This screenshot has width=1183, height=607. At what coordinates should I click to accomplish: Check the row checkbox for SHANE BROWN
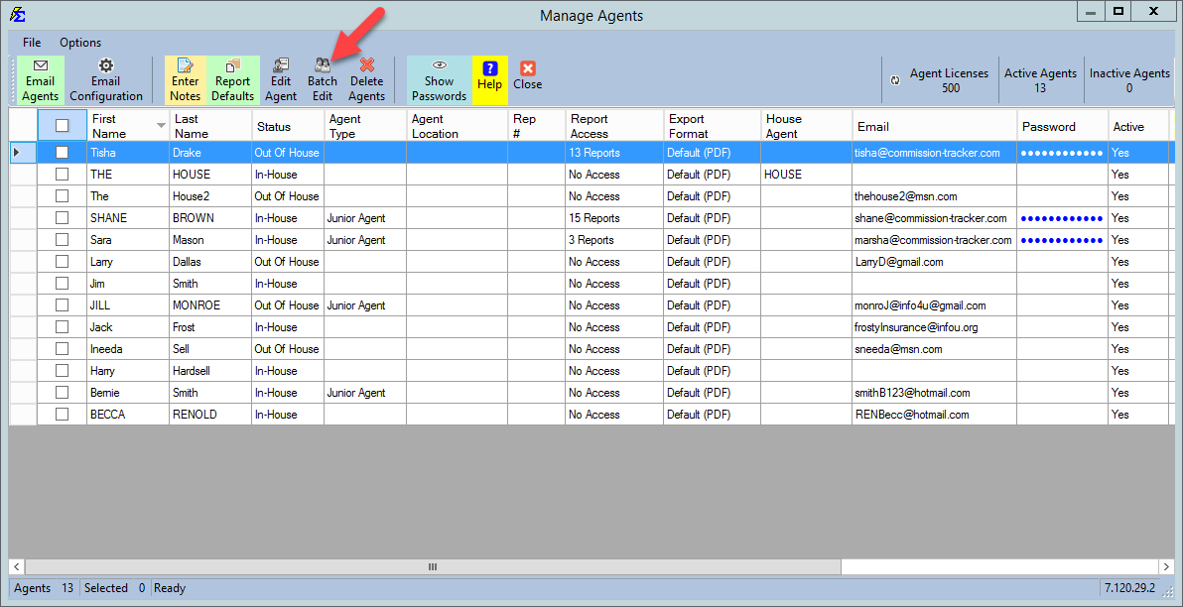pos(62,217)
